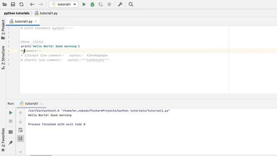
Task: Open the Structure tool window button
Action: (3, 58)
